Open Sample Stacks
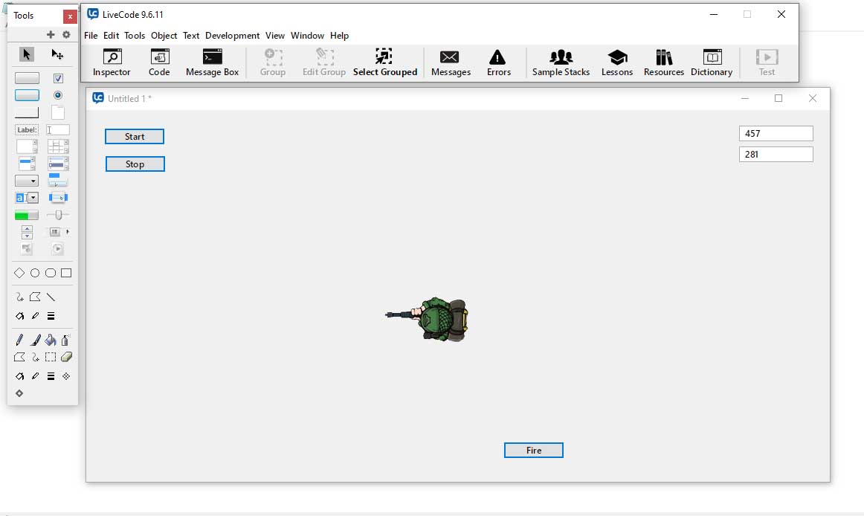864x516 pixels. [x=561, y=62]
